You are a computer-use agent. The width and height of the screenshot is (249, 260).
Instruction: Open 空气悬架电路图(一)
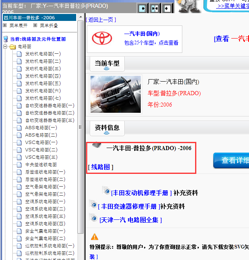click(45, 187)
